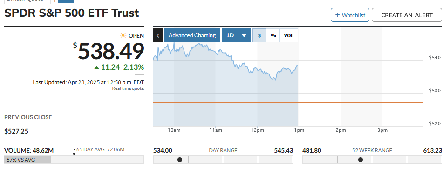Switch chart to percent view
Viewport: 443px width, 182px height.
click(273, 35)
